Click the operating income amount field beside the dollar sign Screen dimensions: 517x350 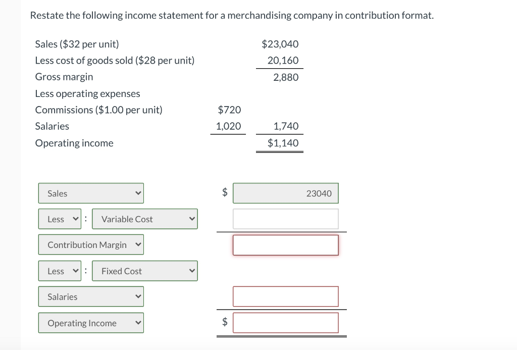tap(286, 323)
